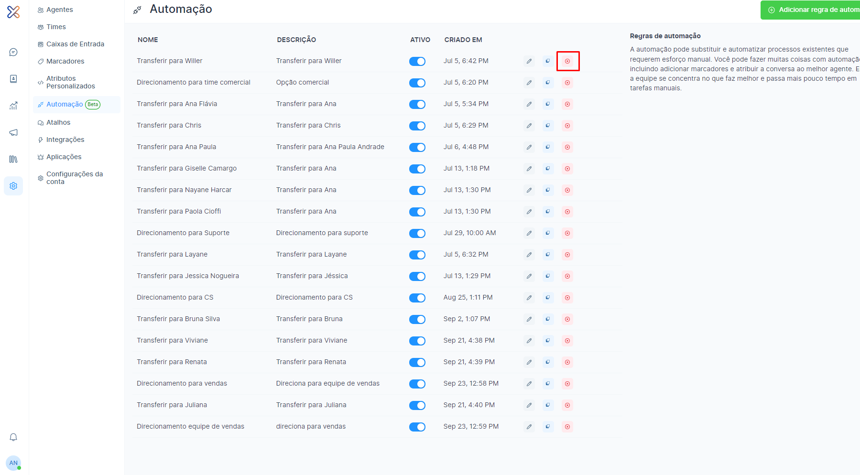The image size is (860, 475).
Task: Open Conversations from the left rail
Action: [13, 52]
